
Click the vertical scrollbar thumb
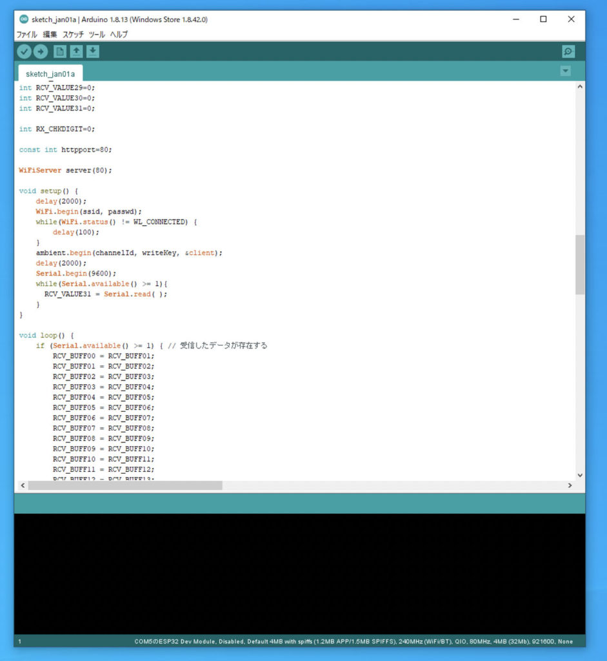tap(580, 265)
